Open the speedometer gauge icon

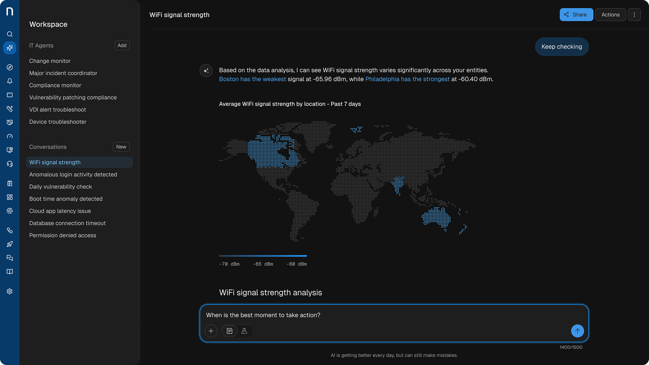coord(10,136)
